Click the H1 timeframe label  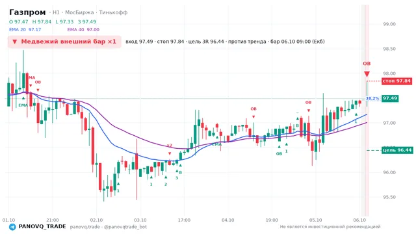point(56,12)
